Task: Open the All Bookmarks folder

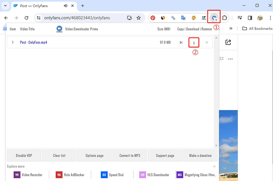Action: coord(257,29)
